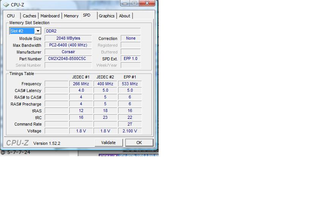Viewport: 318px width, 198px height.
Task: Select the 2048 MBytes module size value
Action: point(68,38)
